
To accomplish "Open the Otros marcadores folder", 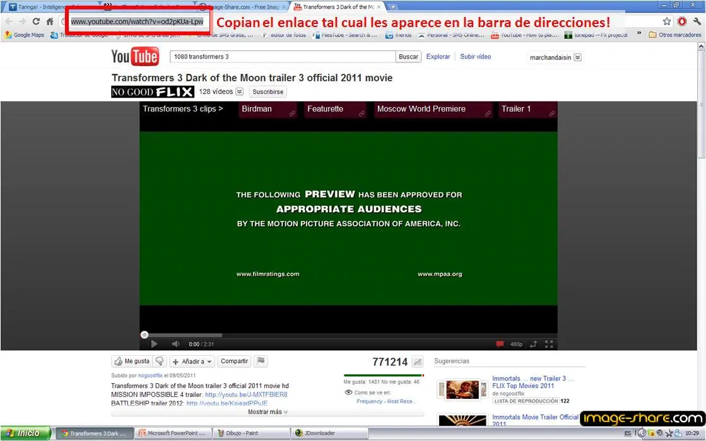I will pyautogui.click(x=674, y=35).
